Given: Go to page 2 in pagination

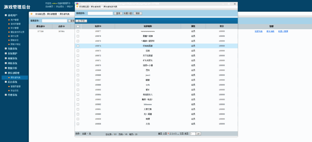Looking at the screenshot, I should 170,134.
